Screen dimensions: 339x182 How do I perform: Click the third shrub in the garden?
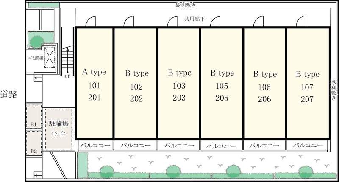point(233,171)
